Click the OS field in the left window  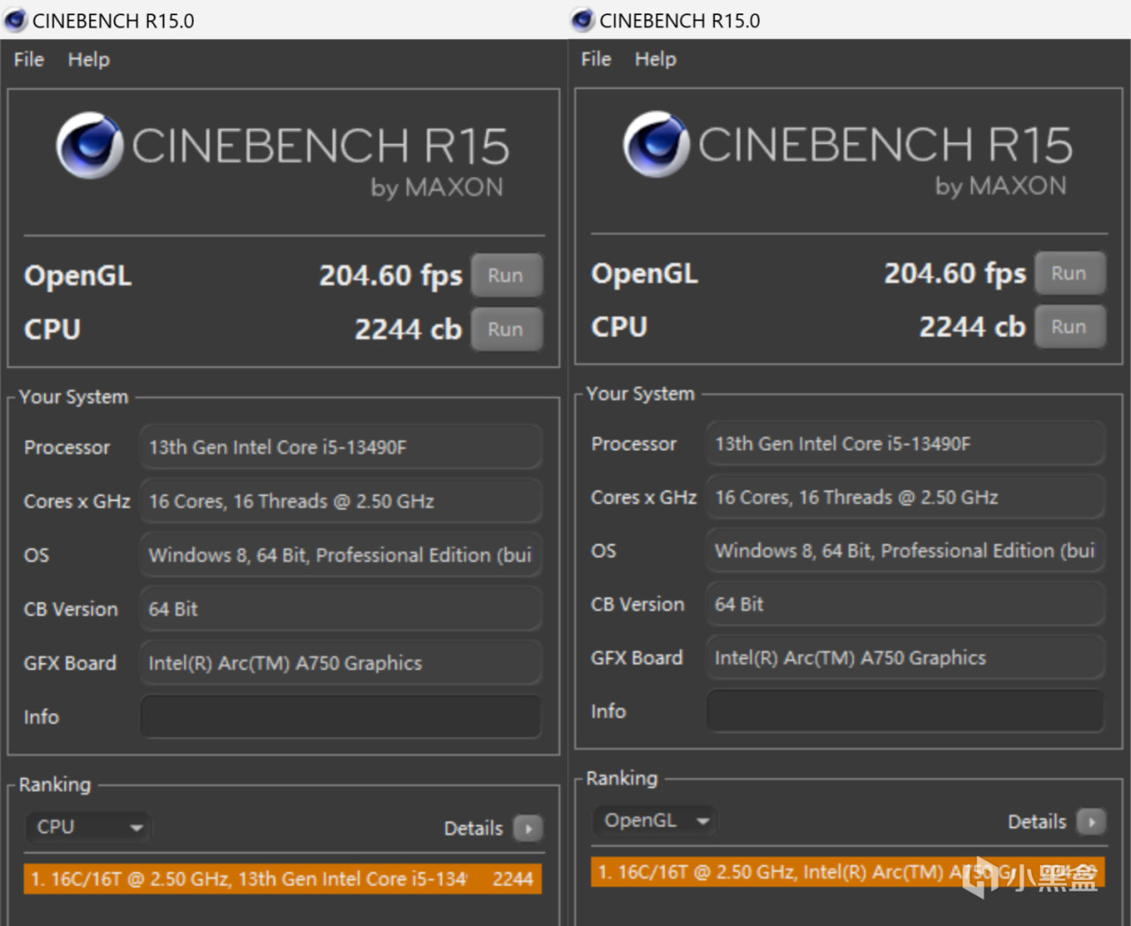[340, 555]
